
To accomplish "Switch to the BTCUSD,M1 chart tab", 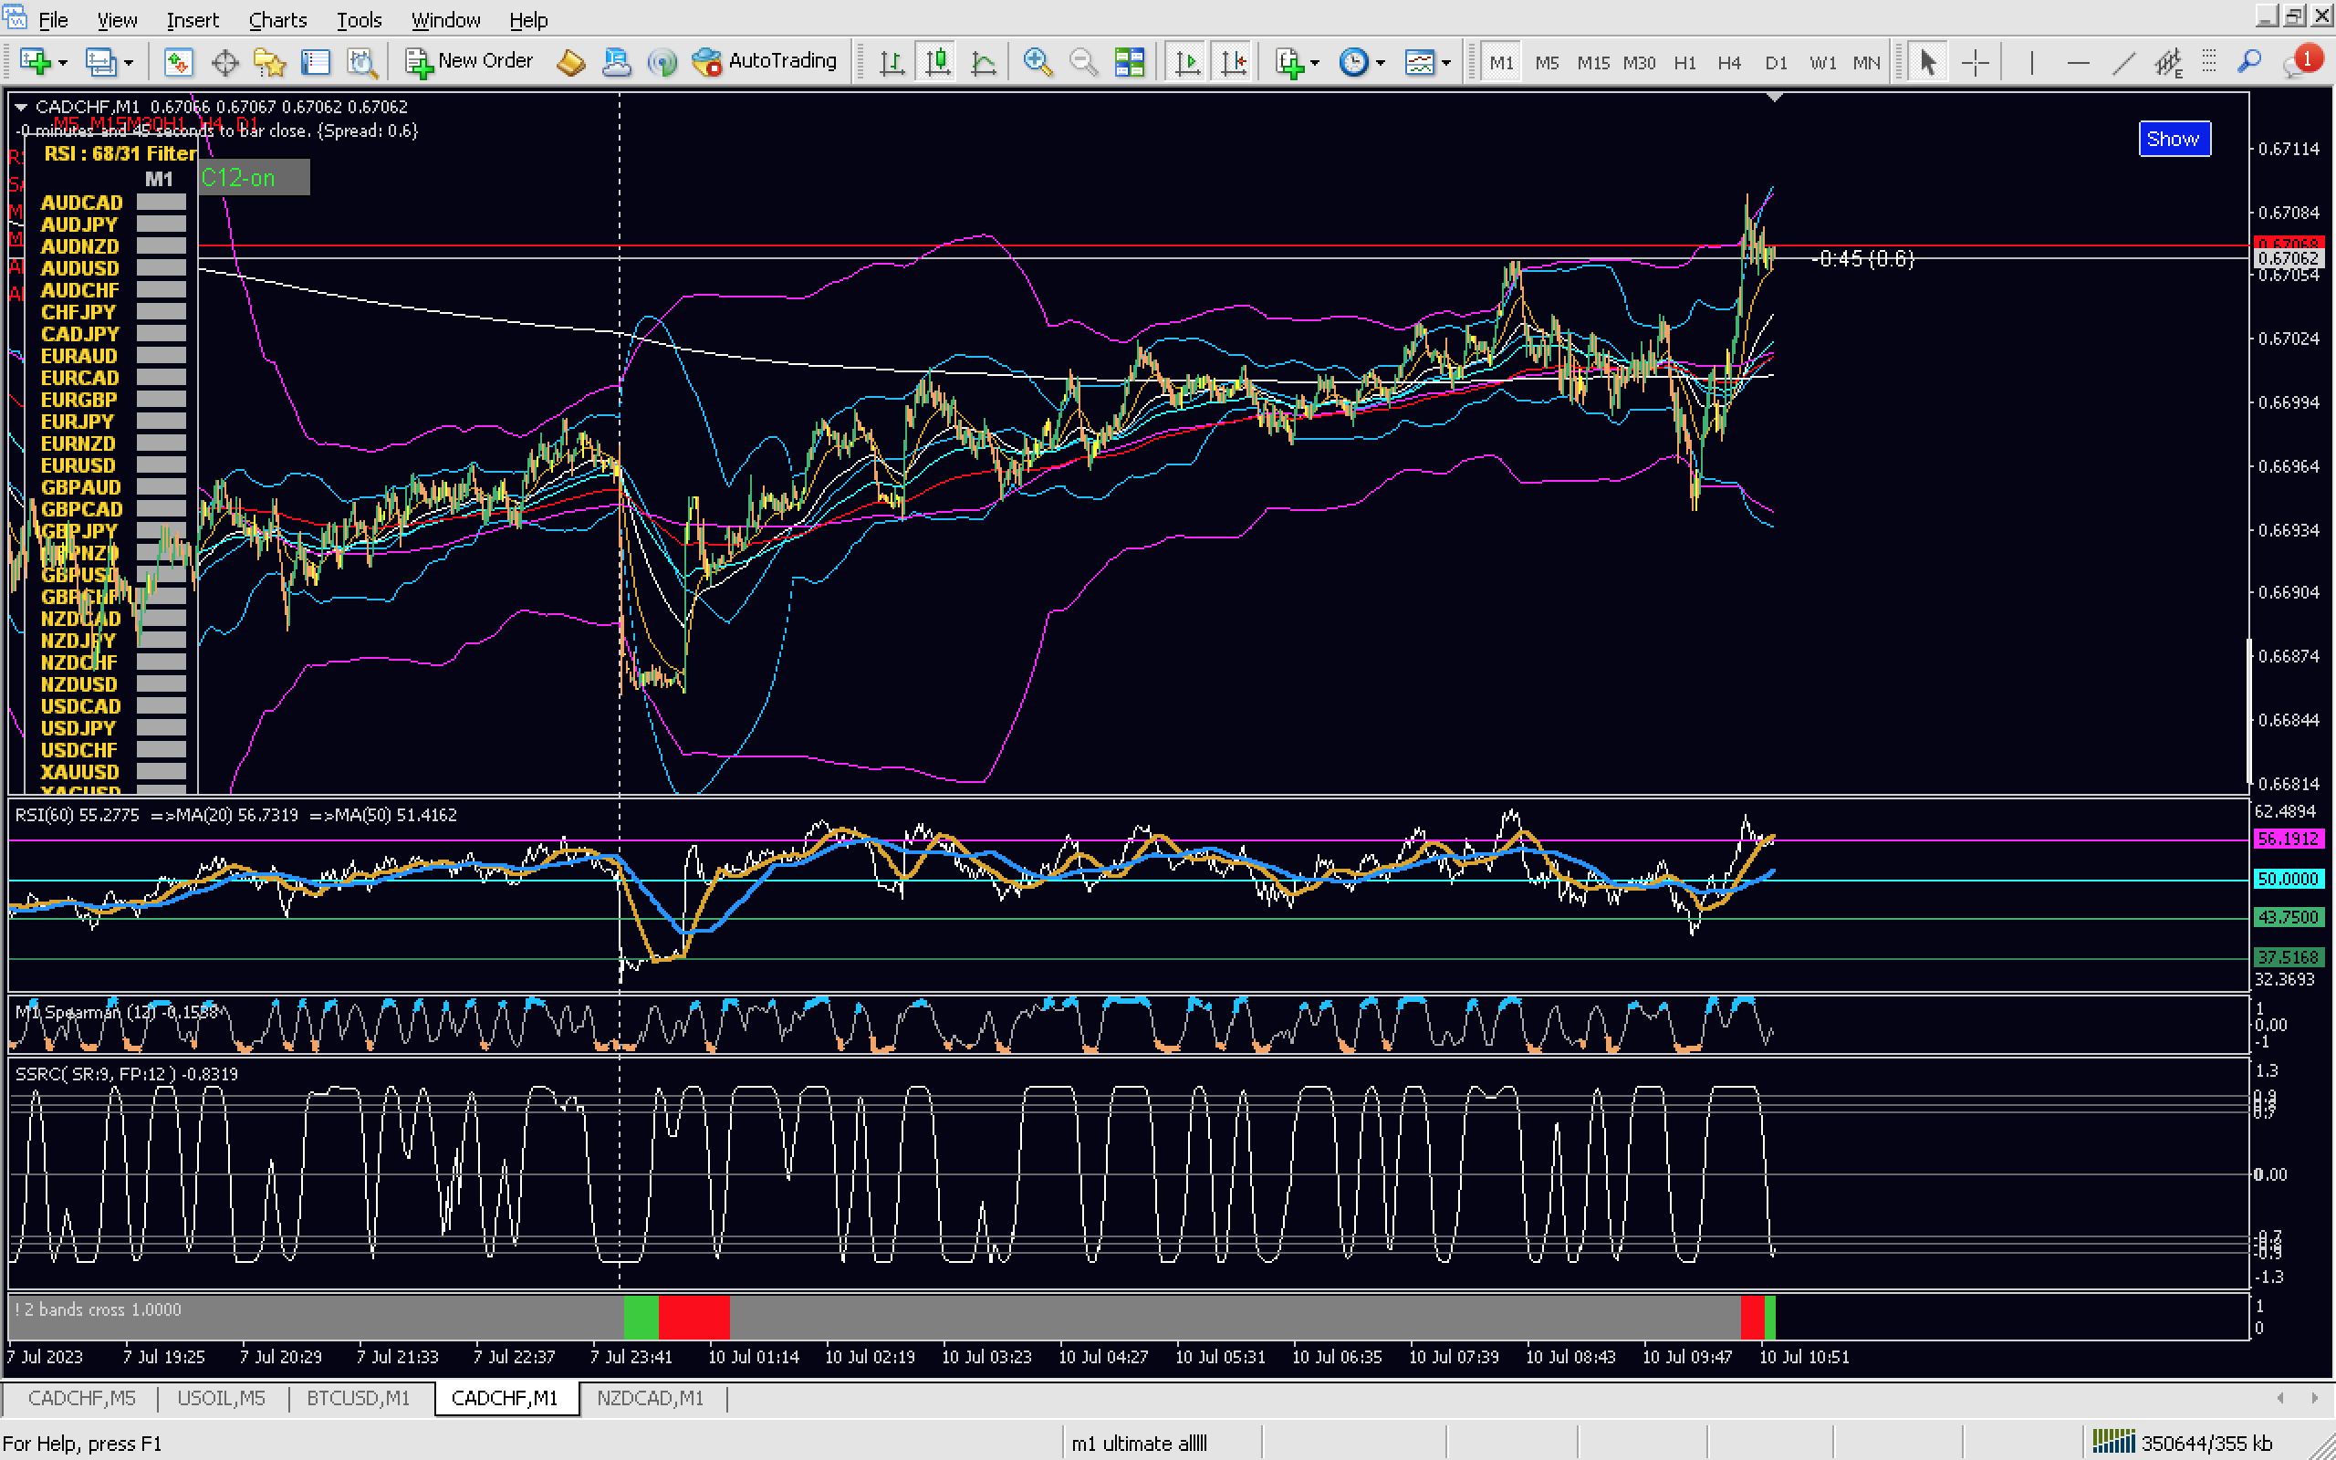I will click(x=357, y=1398).
